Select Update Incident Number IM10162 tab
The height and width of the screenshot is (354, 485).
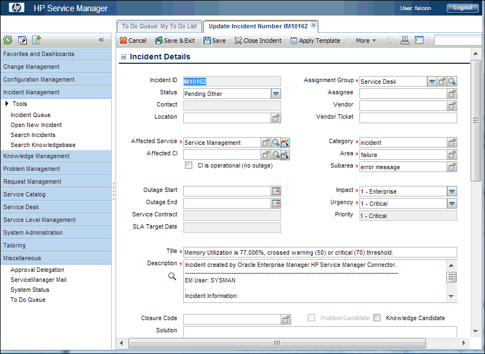(x=258, y=26)
